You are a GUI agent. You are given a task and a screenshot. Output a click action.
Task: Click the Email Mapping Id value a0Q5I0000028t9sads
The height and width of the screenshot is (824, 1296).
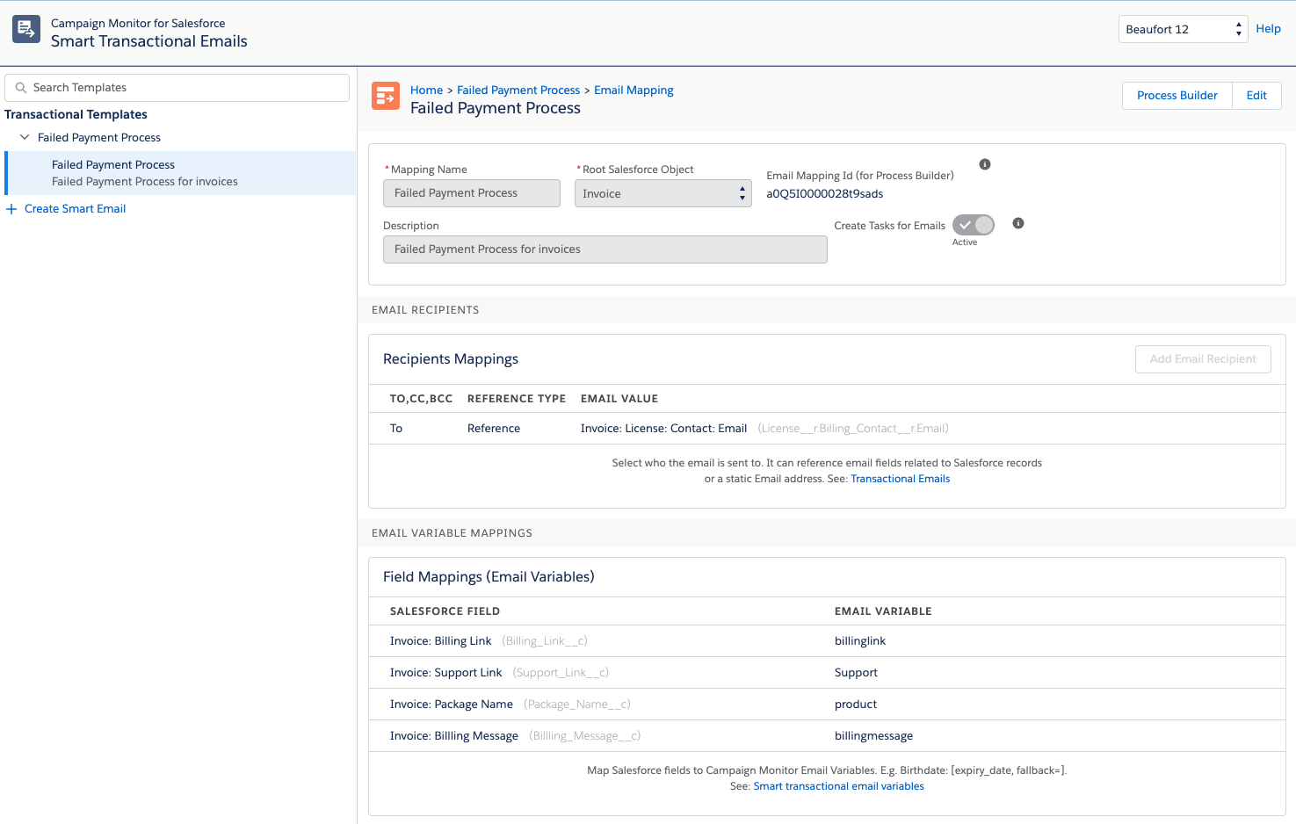tap(824, 194)
